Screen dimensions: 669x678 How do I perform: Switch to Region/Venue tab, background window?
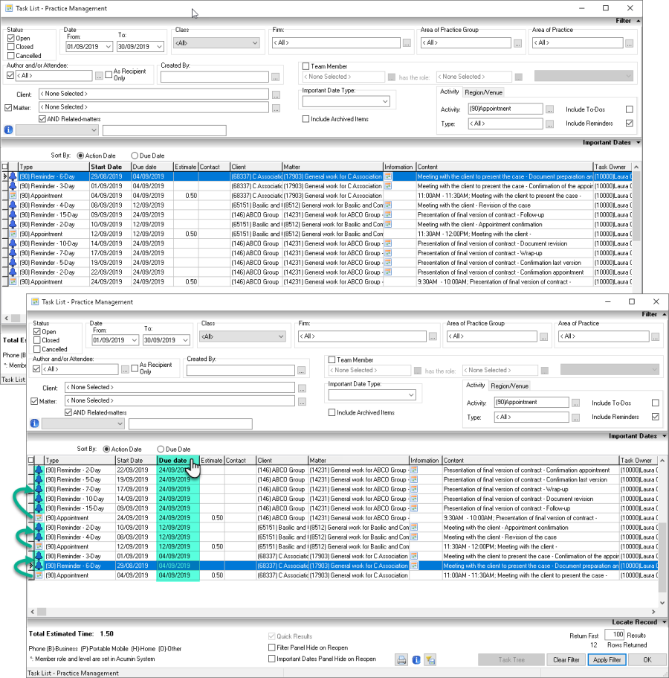click(483, 92)
